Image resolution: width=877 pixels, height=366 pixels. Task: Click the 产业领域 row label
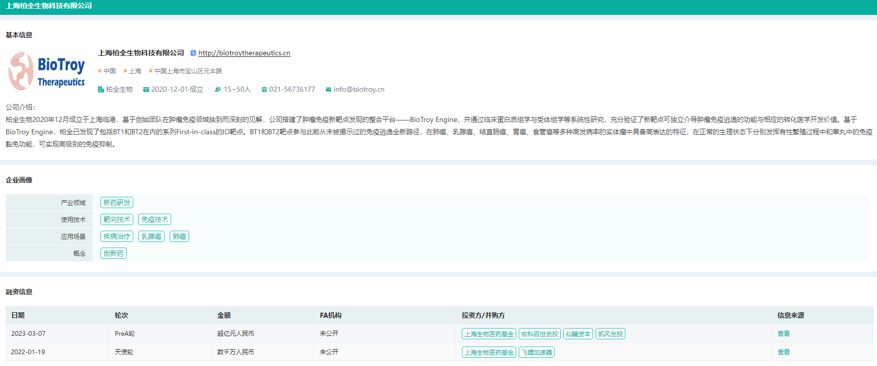[73, 203]
